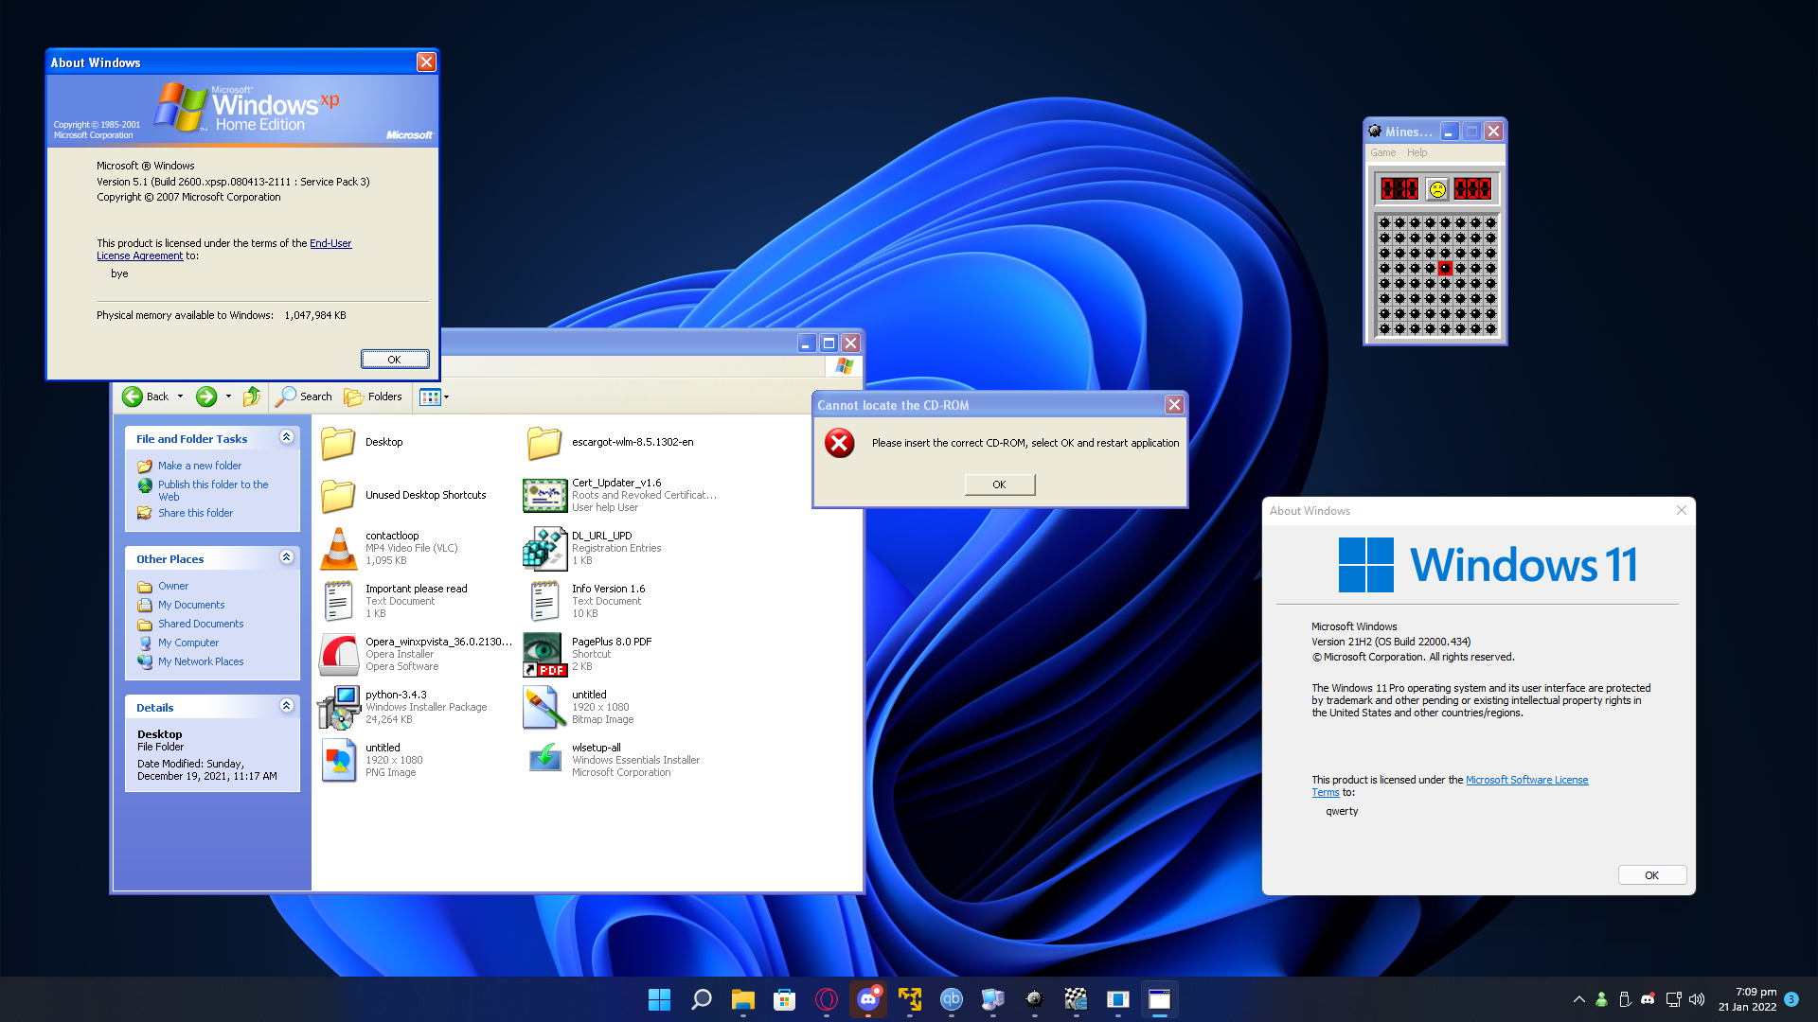This screenshot has width=1818, height=1022.
Task: Collapse the Other Places panel
Action: tap(286, 557)
